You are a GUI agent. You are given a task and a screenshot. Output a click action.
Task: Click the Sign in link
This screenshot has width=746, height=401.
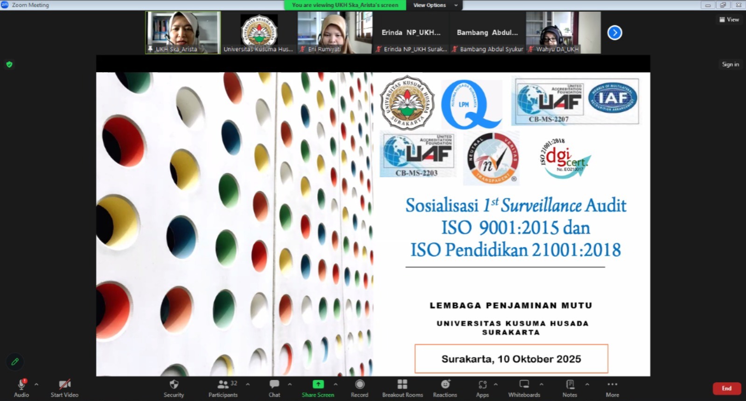[x=730, y=64]
